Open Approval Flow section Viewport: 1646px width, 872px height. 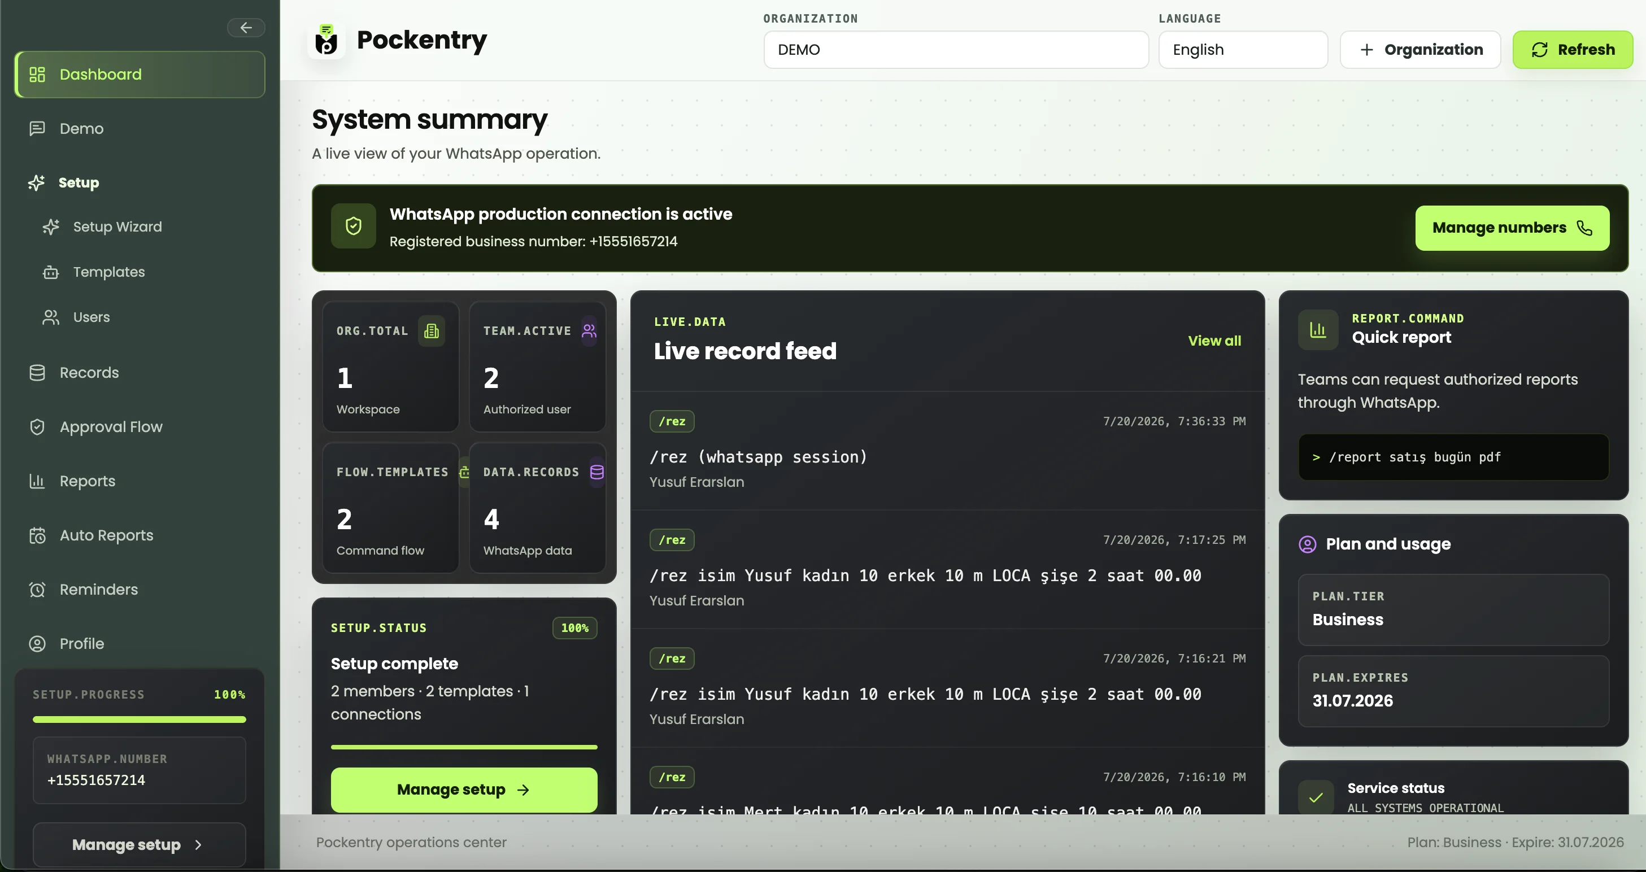click(x=111, y=428)
